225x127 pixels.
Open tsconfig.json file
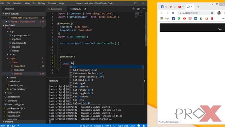pos(14,116)
